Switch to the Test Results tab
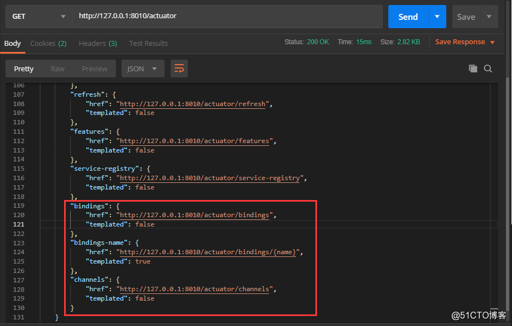The width and height of the screenshot is (512, 326). pyautogui.click(x=148, y=44)
